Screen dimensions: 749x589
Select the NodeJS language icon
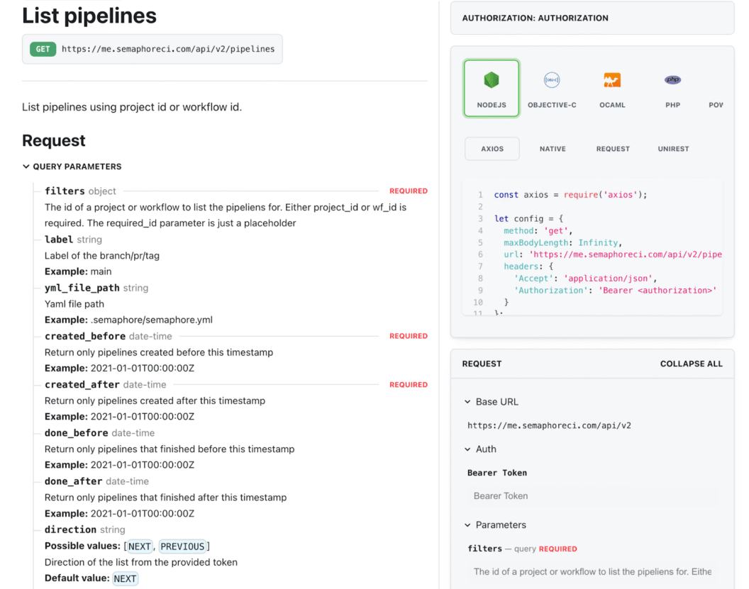[x=492, y=88]
